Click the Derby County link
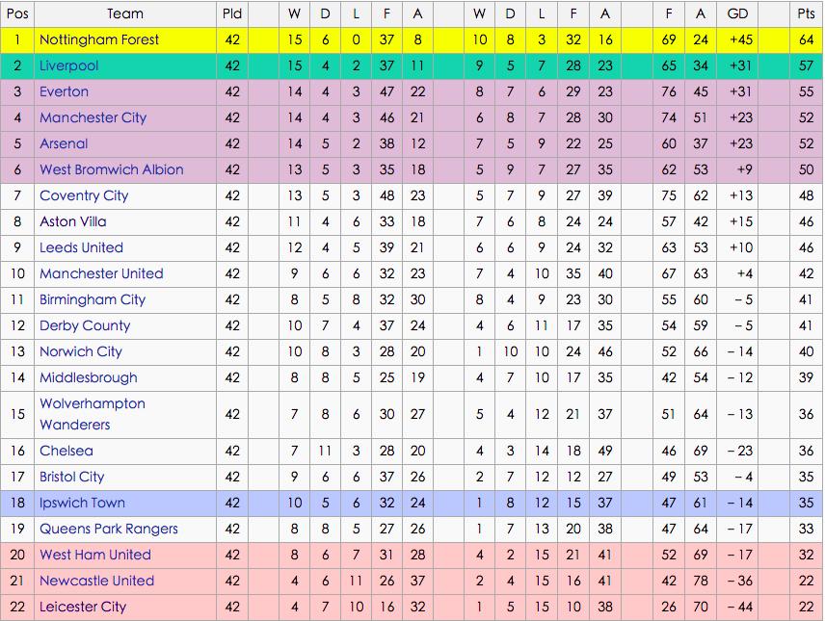The height and width of the screenshot is (621, 825). [85, 325]
